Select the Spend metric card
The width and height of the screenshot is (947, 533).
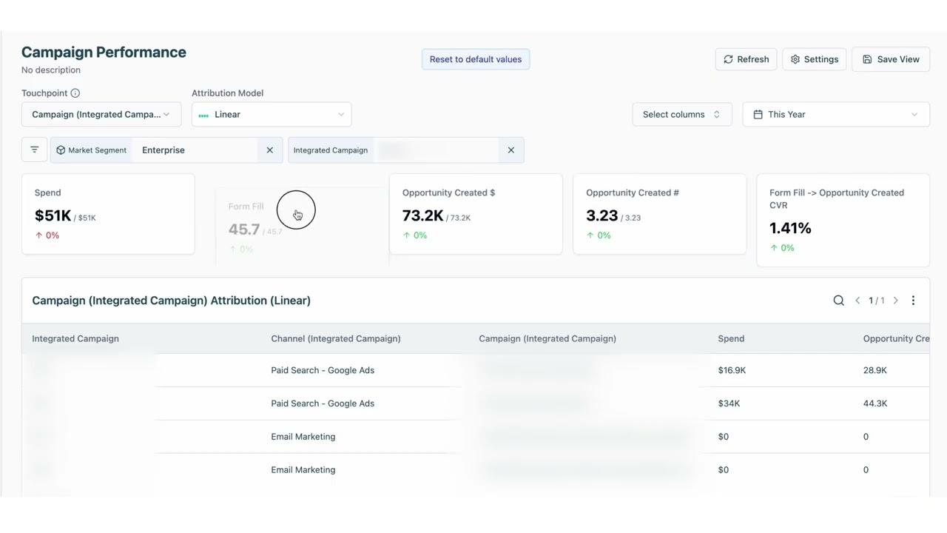[108, 214]
